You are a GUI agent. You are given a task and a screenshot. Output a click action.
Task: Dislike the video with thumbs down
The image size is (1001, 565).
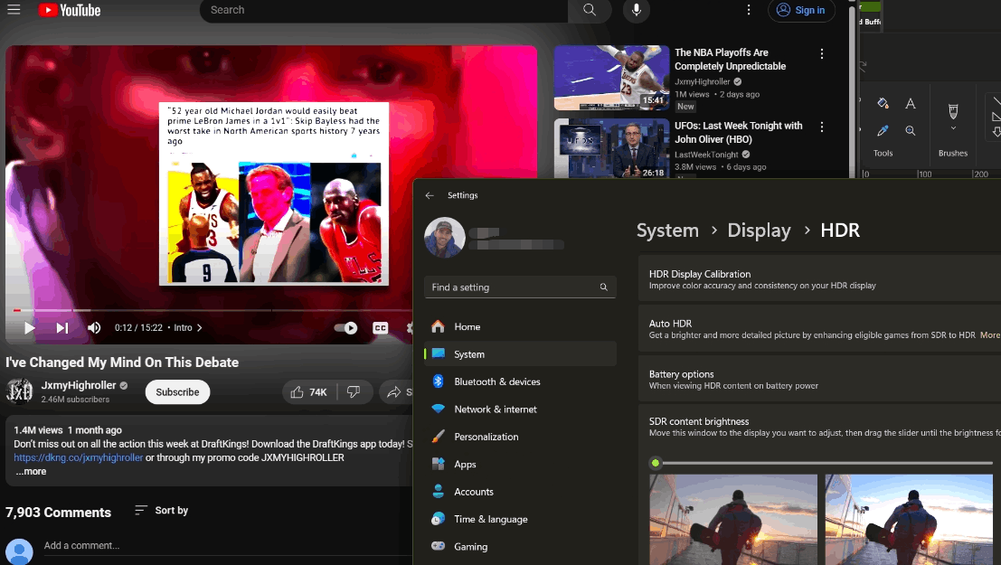(x=354, y=392)
